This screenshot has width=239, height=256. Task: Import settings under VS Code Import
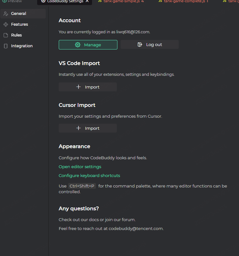click(88, 87)
